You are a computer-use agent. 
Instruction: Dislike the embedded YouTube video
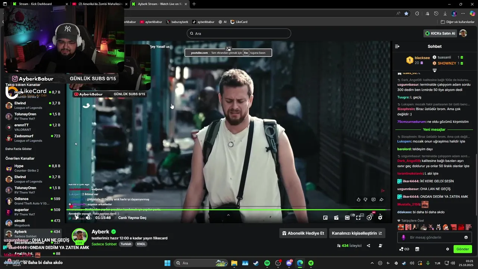[366, 200]
